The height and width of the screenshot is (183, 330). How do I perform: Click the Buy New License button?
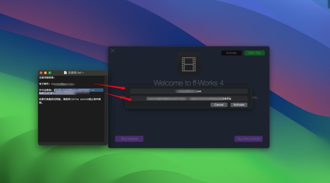tap(248, 139)
